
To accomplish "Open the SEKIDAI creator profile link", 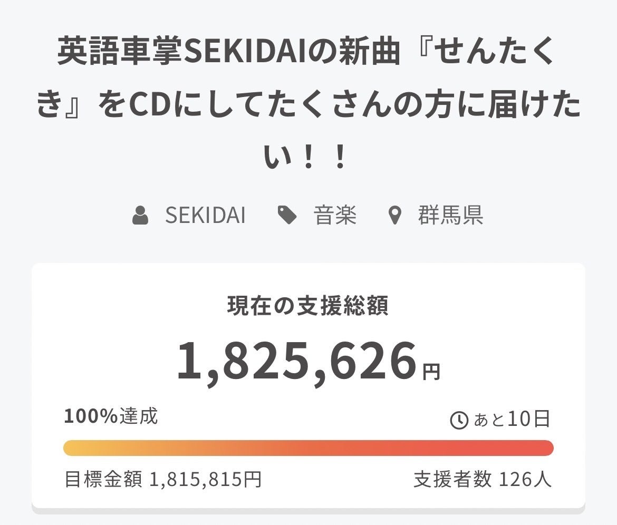I will [x=205, y=216].
